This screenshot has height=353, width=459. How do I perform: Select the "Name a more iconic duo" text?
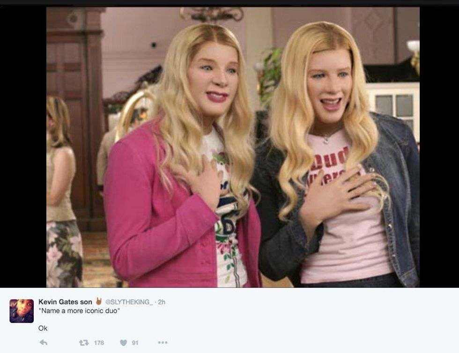79,310
